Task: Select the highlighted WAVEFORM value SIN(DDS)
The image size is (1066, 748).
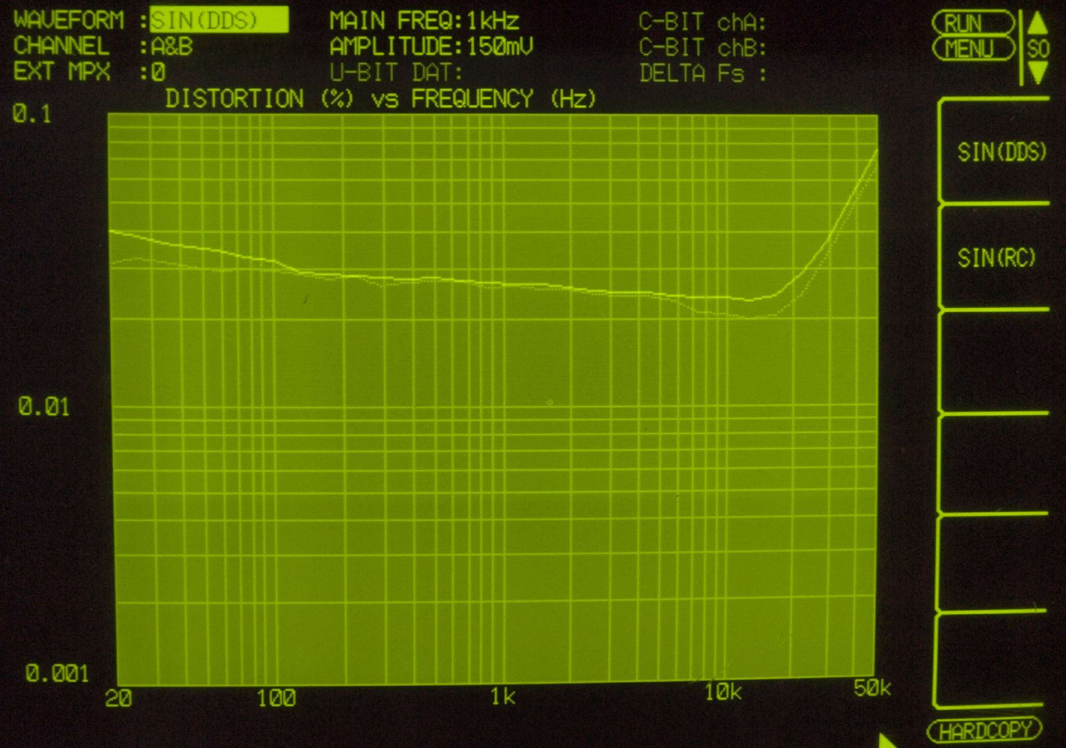Action: (x=219, y=20)
